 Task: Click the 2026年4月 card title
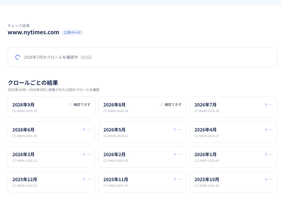(205, 130)
